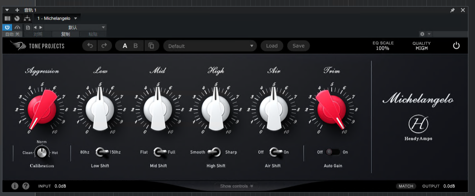The width and height of the screenshot is (475, 196).
Task: Open the window menu triangle beside 音轨 1
Action: coord(7,10)
